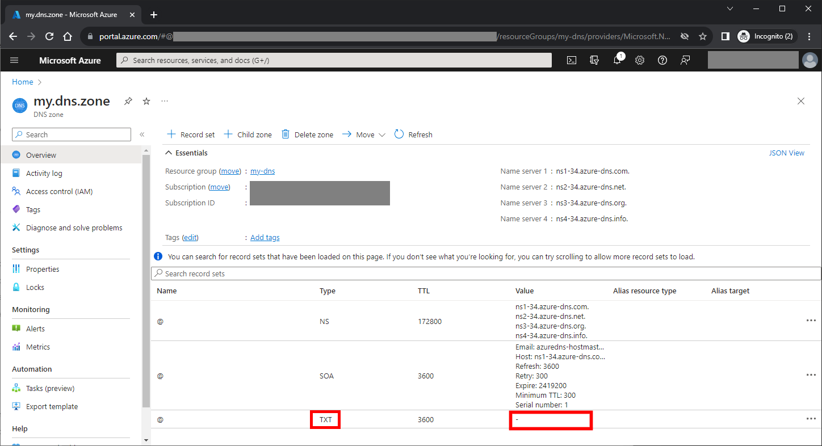Open the Cloud Shell terminal

click(571, 60)
